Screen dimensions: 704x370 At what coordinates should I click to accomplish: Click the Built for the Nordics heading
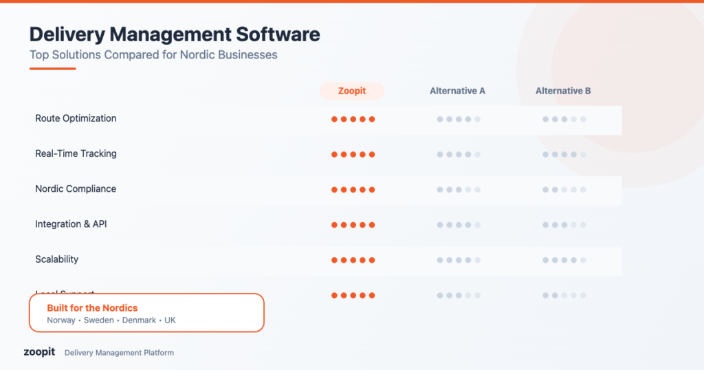92,307
